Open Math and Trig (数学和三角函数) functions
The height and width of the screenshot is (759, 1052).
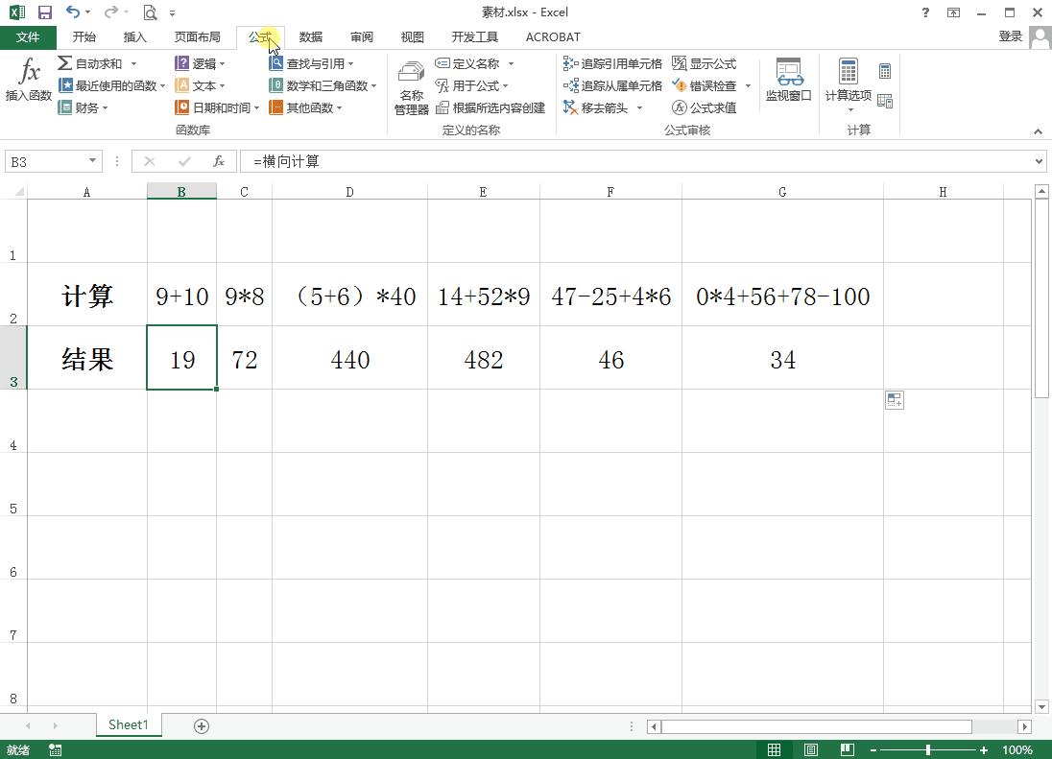(323, 85)
